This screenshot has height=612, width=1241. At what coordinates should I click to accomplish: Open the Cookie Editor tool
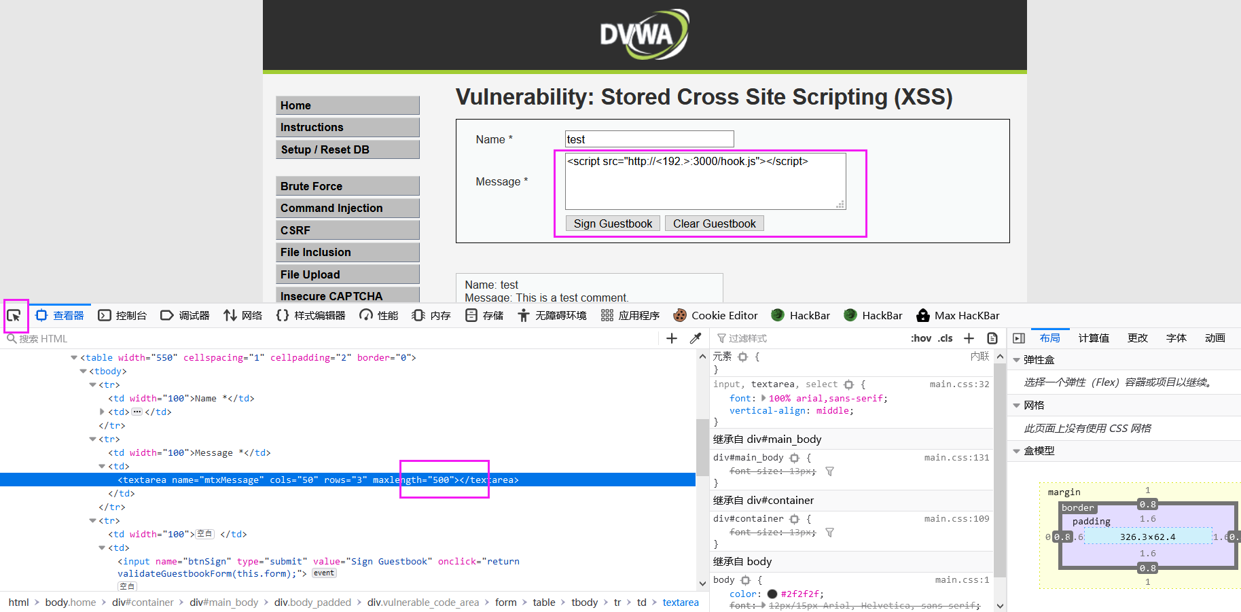click(715, 315)
